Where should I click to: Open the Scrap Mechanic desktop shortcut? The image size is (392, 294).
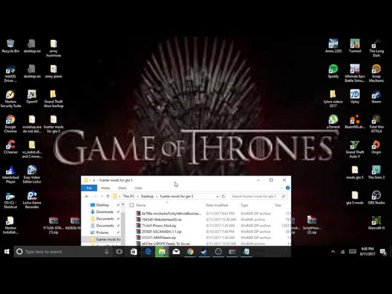pyautogui.click(x=376, y=73)
